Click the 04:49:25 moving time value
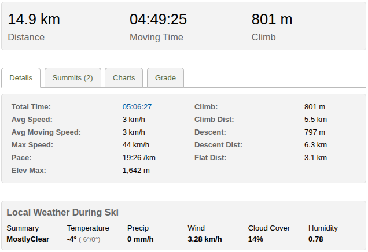Screen dimensions: 368x252 [x=158, y=19]
